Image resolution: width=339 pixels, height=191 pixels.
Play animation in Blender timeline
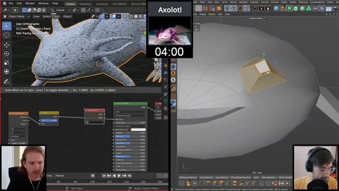pyautogui.click(x=119, y=176)
